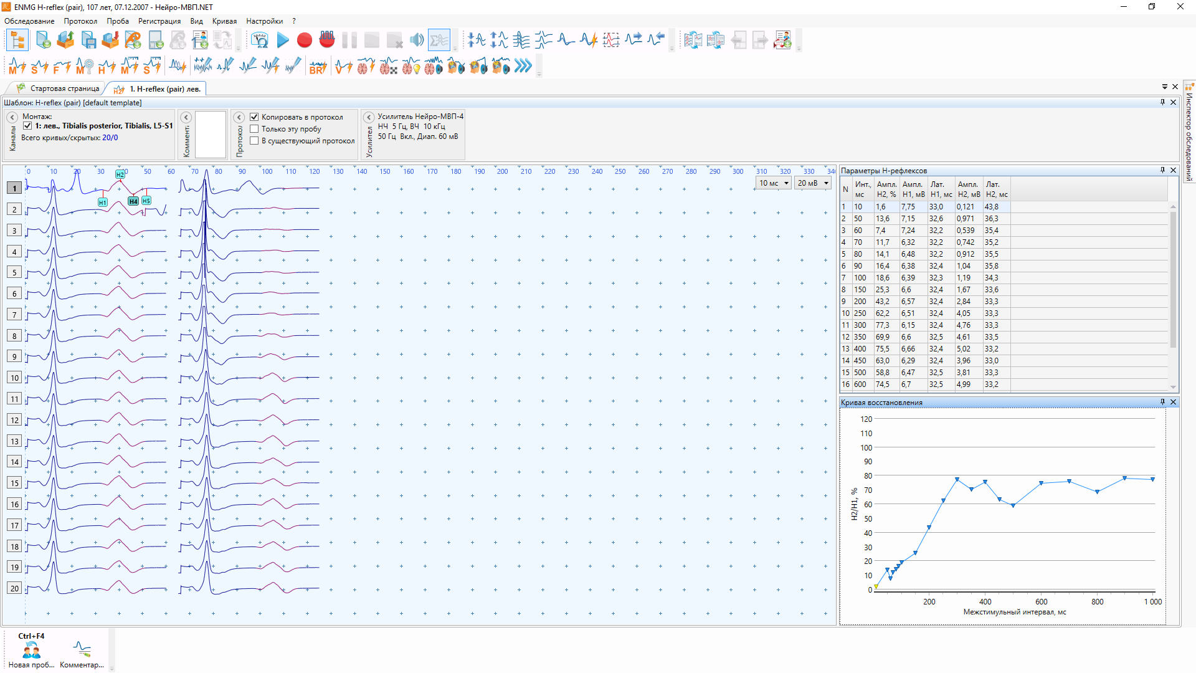Toggle the sound speaker icon
This screenshot has width=1196, height=673.
(x=417, y=41)
